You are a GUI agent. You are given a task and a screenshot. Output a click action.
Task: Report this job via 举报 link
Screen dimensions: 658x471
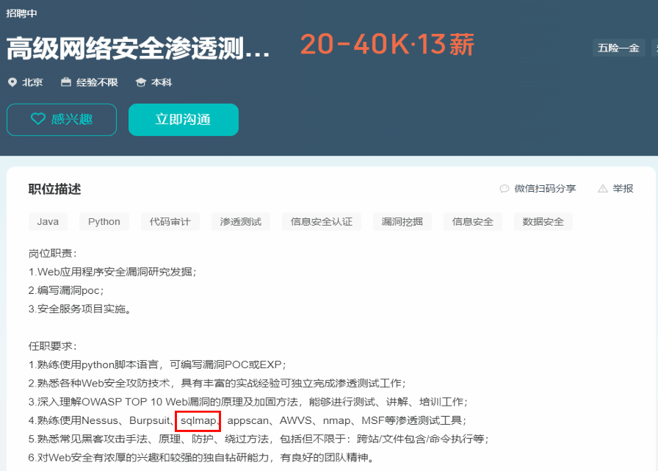pos(623,189)
